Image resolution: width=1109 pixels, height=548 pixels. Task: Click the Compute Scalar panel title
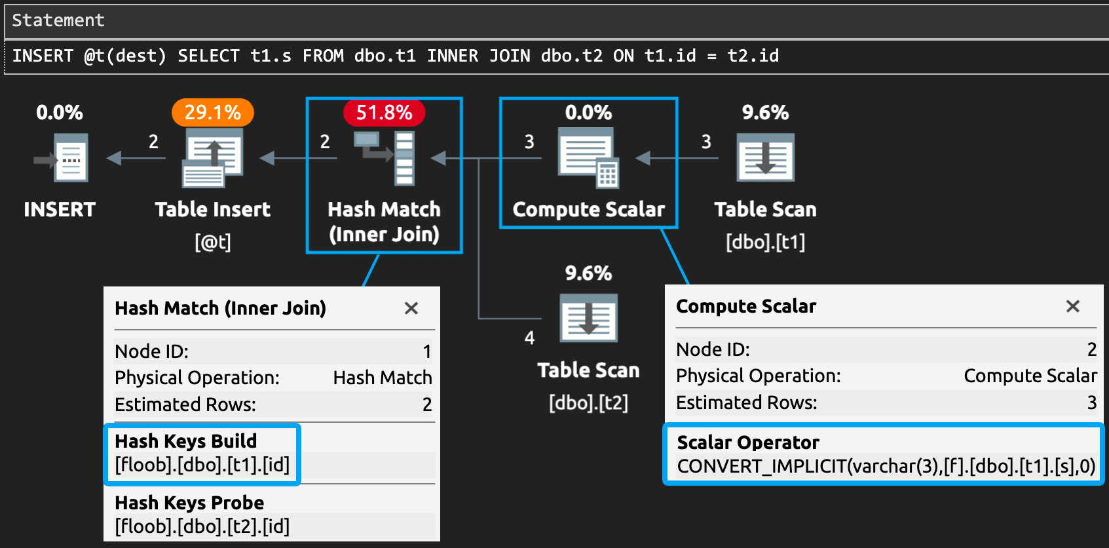click(x=746, y=306)
